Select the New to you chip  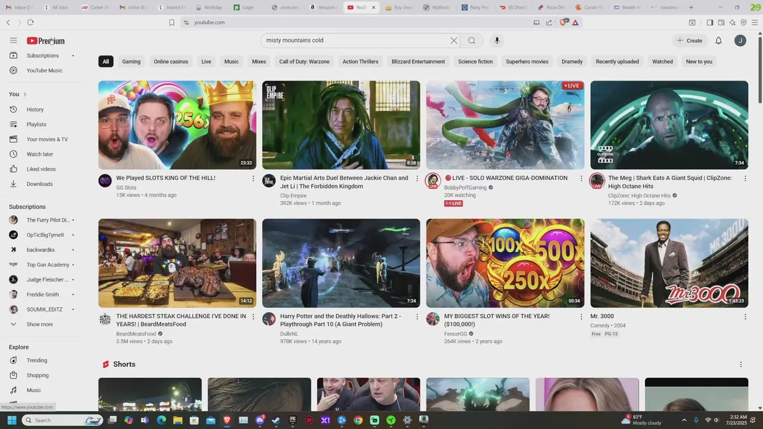[x=699, y=61]
